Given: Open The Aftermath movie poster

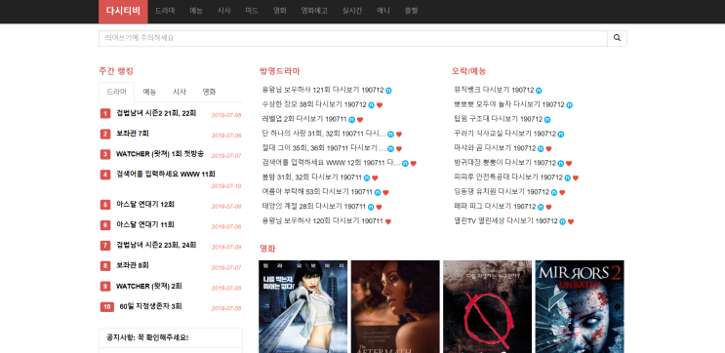Looking at the screenshot, I should 395,306.
